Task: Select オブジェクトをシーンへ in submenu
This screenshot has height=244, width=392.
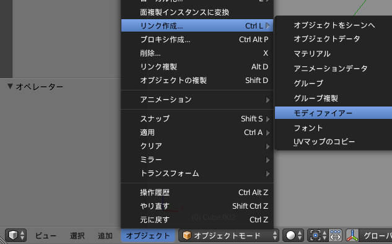Action: click(x=334, y=25)
